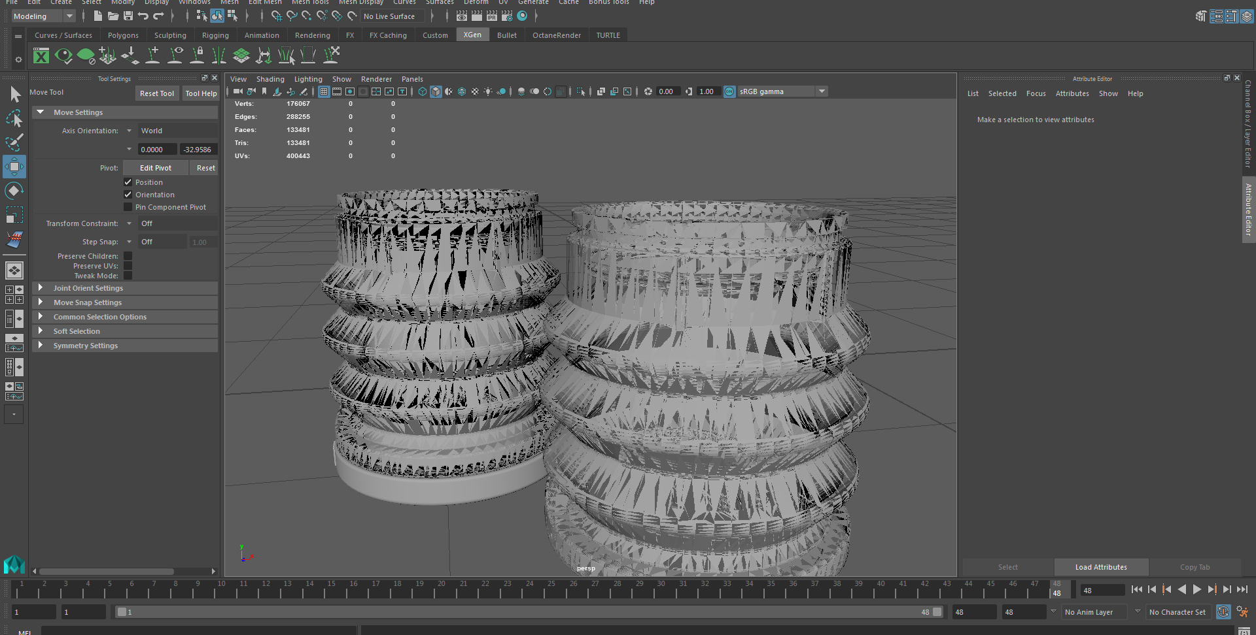The image size is (1256, 635).
Task: Click the Reset Tool button
Action: pyautogui.click(x=157, y=93)
